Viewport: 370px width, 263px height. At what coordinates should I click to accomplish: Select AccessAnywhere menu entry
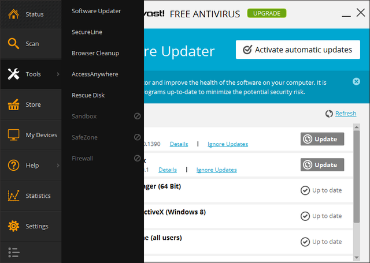tap(95, 74)
